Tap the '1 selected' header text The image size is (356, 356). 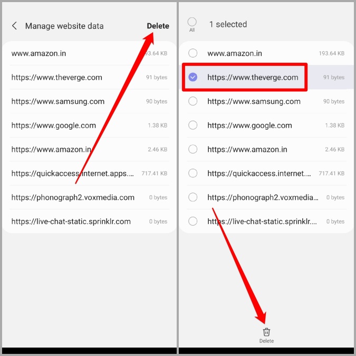(228, 24)
